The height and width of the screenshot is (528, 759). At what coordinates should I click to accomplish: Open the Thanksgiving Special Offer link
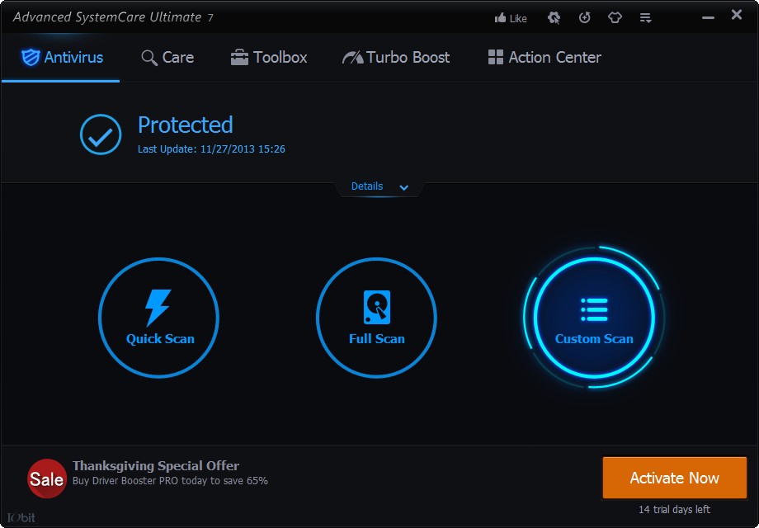(x=156, y=466)
